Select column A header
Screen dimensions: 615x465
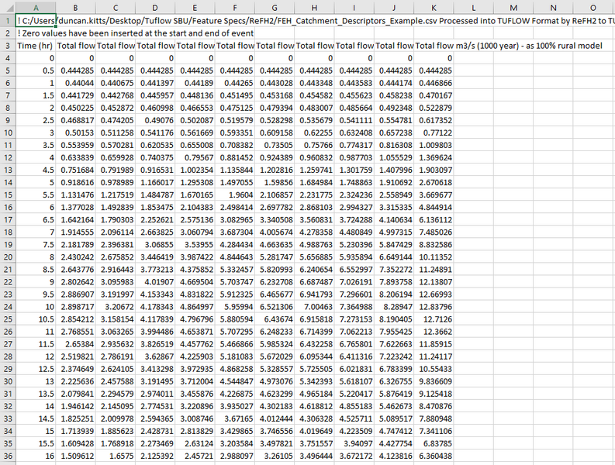coord(35,7)
